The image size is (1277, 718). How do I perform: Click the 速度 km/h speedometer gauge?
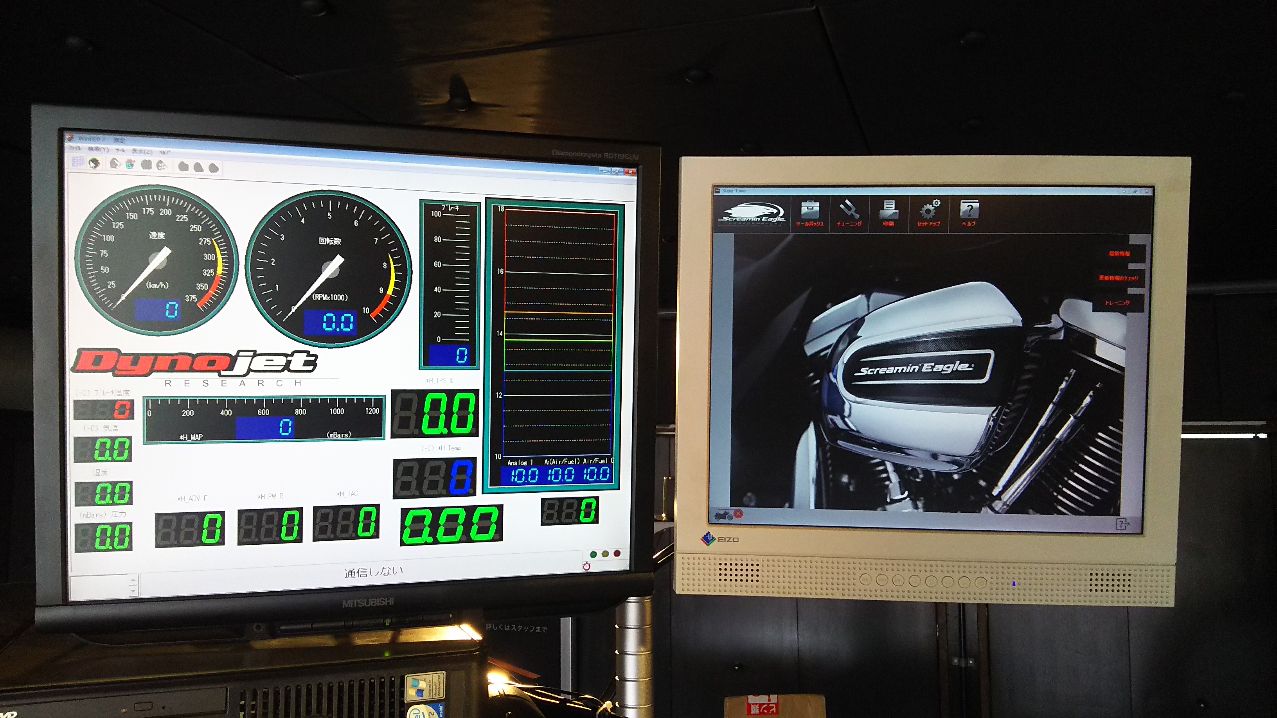point(156,260)
